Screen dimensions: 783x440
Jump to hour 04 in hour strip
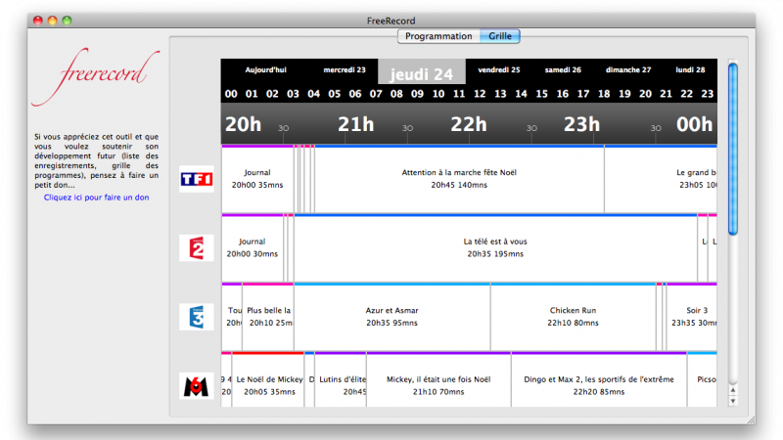tap(313, 94)
